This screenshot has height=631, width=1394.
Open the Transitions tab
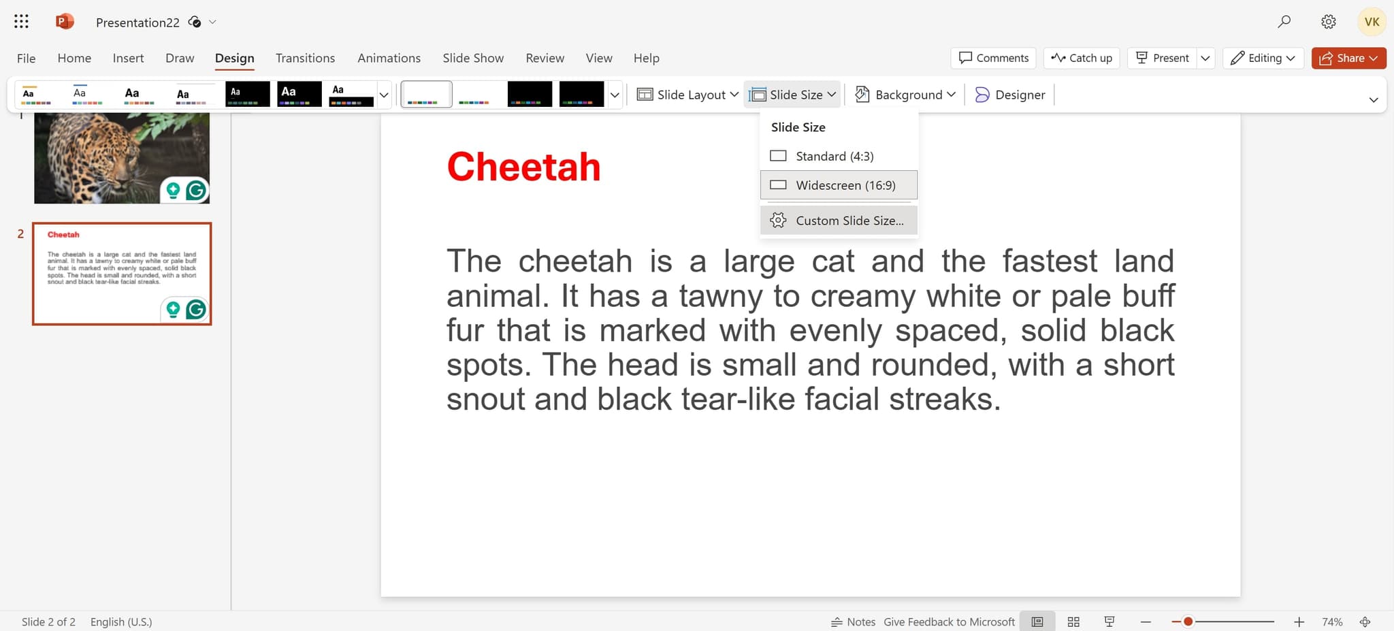click(305, 58)
